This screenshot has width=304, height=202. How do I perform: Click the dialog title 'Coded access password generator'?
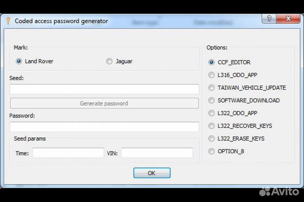pyautogui.click(x=61, y=21)
